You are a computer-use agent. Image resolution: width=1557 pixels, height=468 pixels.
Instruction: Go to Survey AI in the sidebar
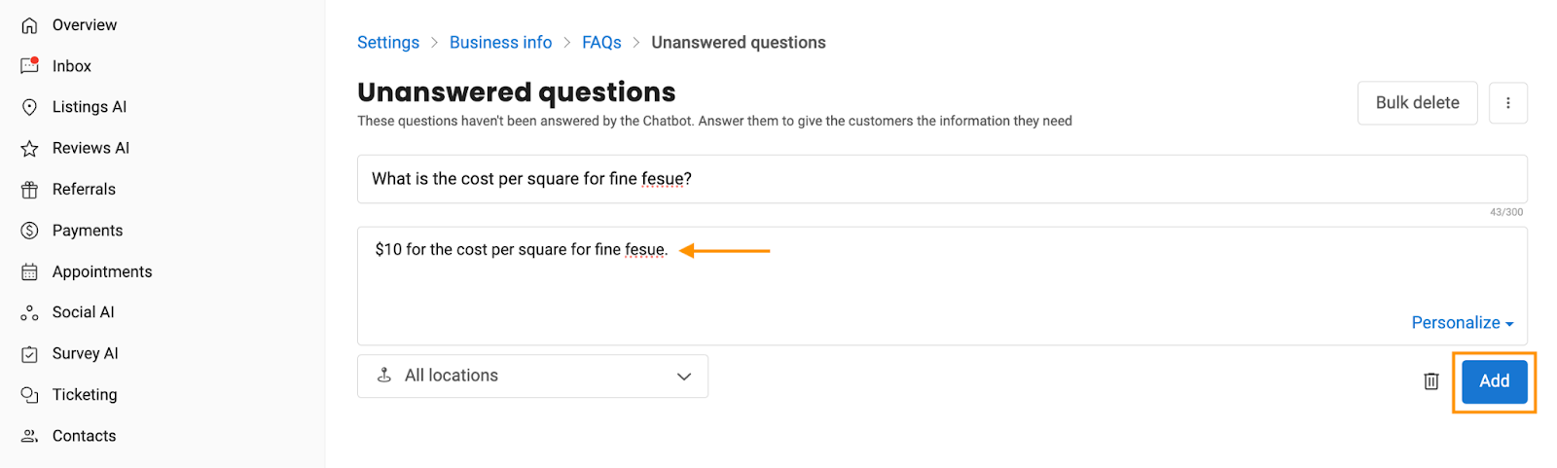click(x=85, y=353)
